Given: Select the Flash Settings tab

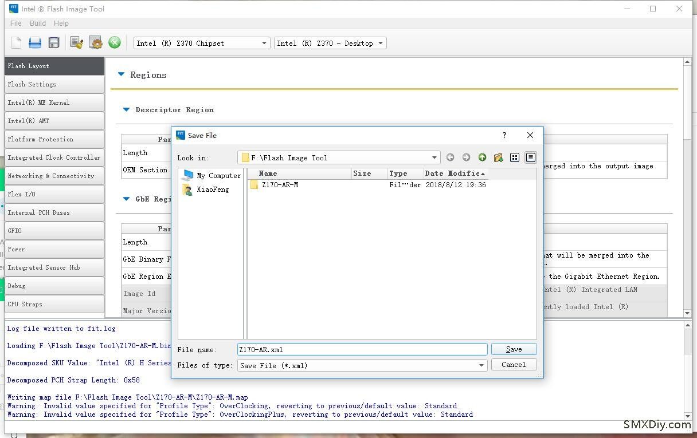Looking at the screenshot, I should point(54,84).
